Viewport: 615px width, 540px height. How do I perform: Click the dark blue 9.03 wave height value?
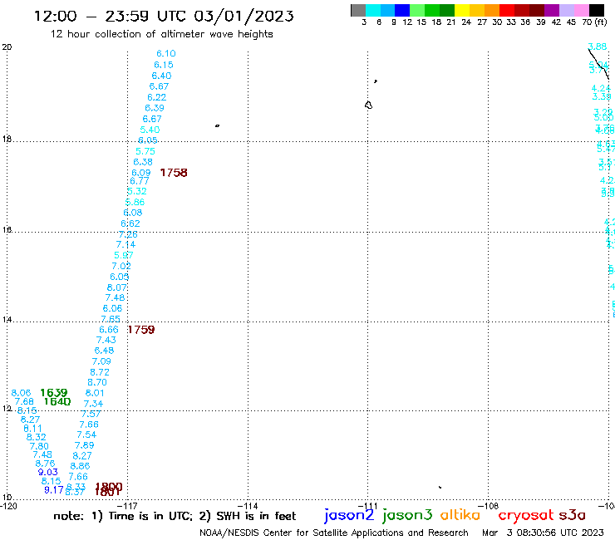48,472
